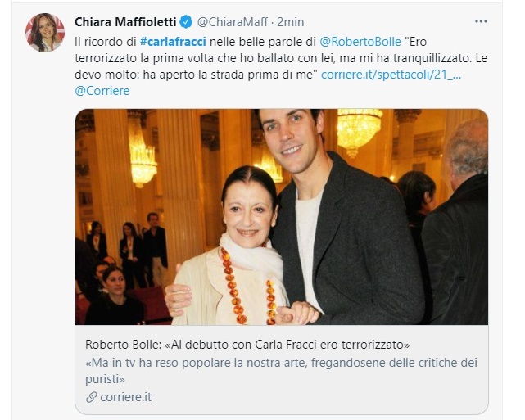This screenshot has width=525, height=420.
Task: Open the @Corriere mention
Action: pos(102,91)
